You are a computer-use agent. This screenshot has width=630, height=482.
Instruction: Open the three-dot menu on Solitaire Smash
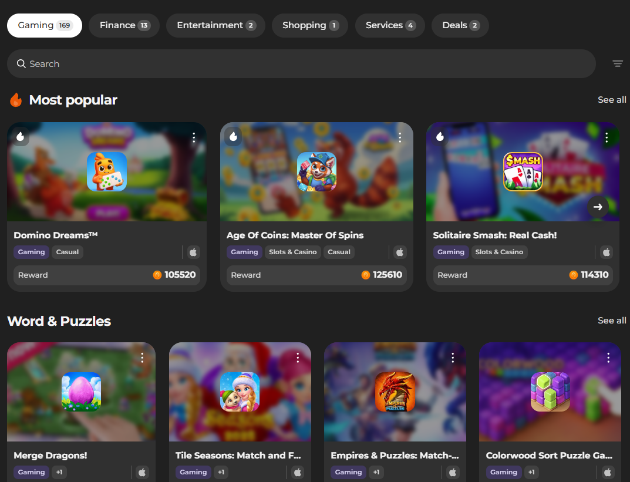tap(607, 138)
